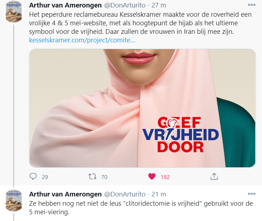This screenshot has height=221, width=262.
Task: View the 70 retweets count
Action: pos(104,177)
